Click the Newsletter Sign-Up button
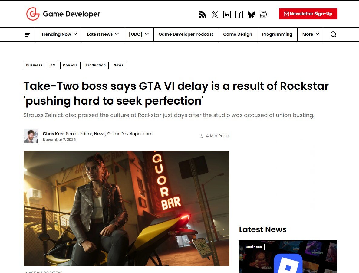Screen dimensions: 359x273 308,14
